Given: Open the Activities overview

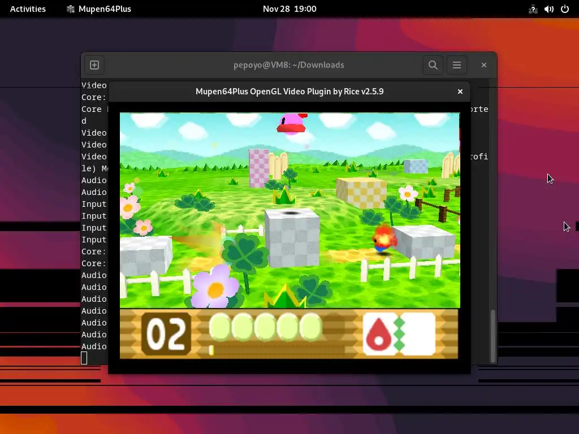Looking at the screenshot, I should (28, 9).
